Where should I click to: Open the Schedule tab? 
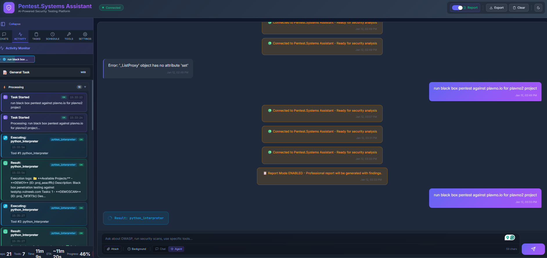tap(53, 36)
